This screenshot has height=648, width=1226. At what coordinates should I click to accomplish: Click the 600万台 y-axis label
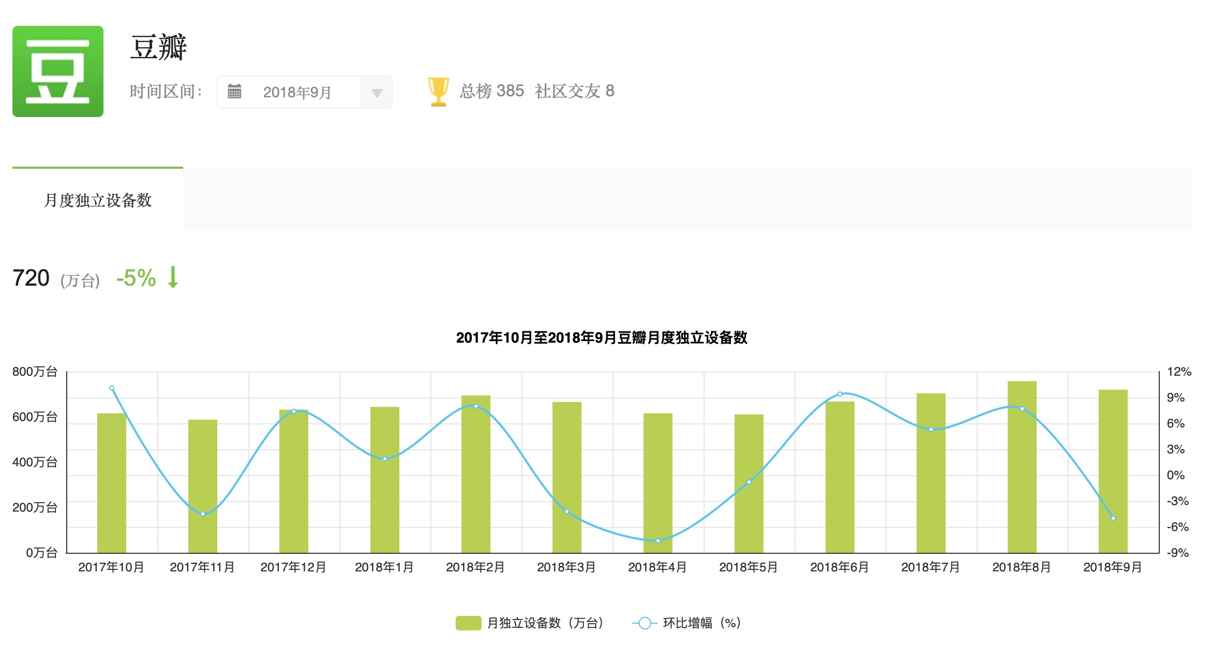tap(35, 417)
